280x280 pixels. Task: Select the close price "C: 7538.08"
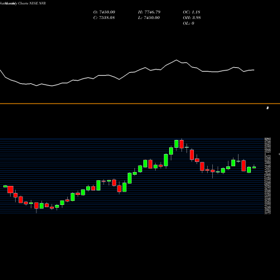click(104, 18)
